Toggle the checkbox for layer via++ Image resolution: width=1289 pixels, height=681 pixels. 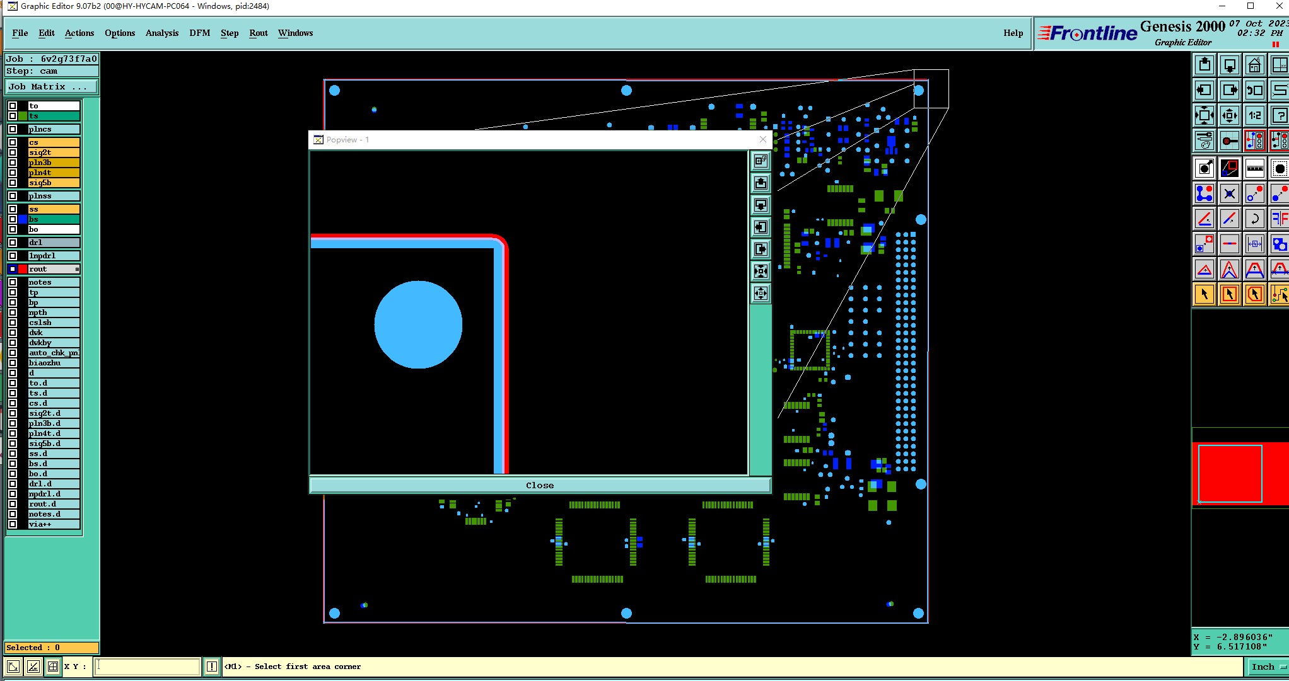click(13, 524)
